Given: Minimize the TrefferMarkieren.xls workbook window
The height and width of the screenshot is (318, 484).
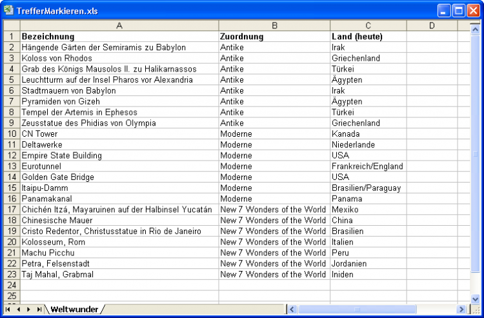Looking at the screenshot, I should pos(444,10).
